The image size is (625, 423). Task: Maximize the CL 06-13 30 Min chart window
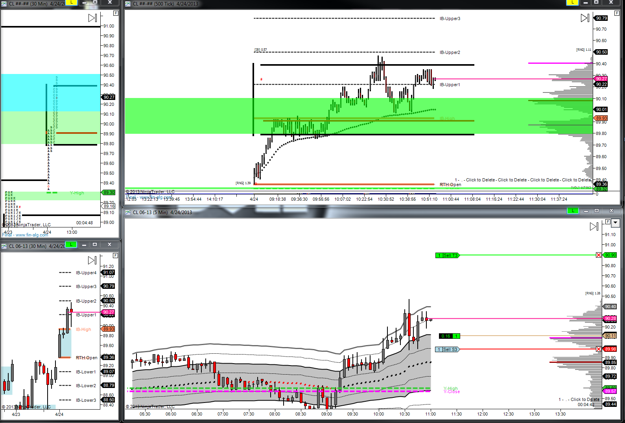[x=95, y=244]
